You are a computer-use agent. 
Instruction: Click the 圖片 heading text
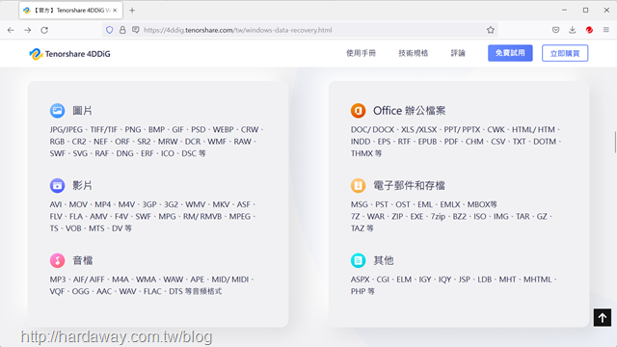(x=82, y=111)
